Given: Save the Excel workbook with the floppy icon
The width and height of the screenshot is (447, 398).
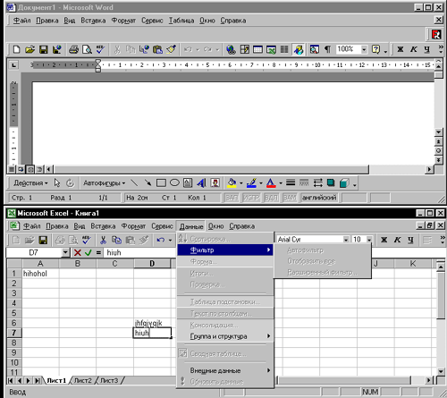Looking at the screenshot, I should (43, 240).
